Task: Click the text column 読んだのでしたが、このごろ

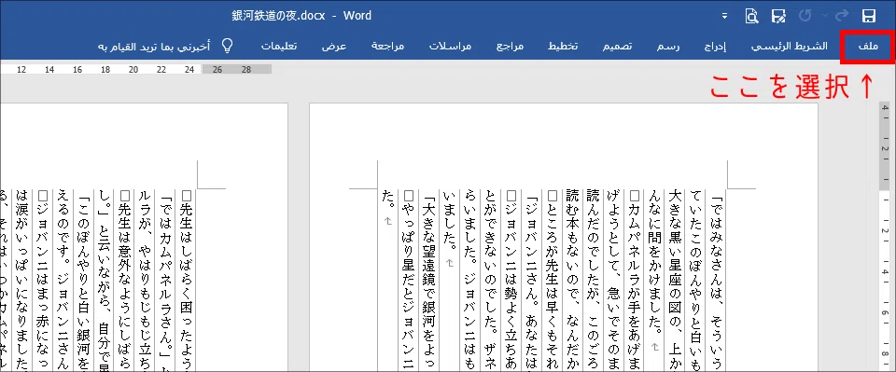Action: coord(594,281)
